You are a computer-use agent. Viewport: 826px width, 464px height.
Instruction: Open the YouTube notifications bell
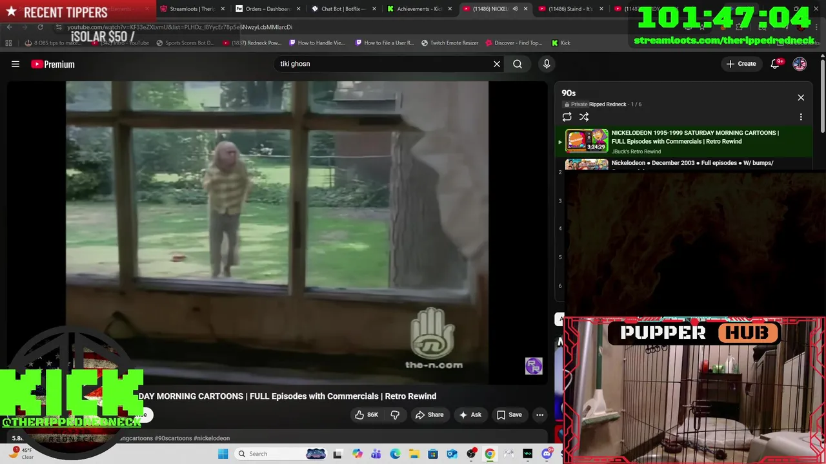pos(776,64)
